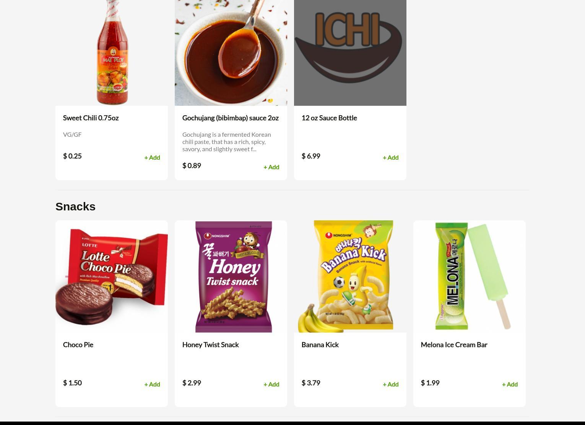The width and height of the screenshot is (585, 425).
Task: Add Banana Kick to cart
Action: click(x=390, y=384)
